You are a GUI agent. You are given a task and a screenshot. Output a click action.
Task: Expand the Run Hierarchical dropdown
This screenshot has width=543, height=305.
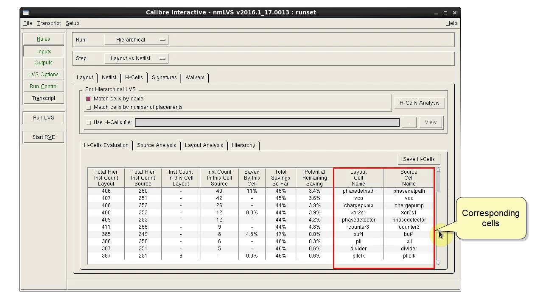136,40
